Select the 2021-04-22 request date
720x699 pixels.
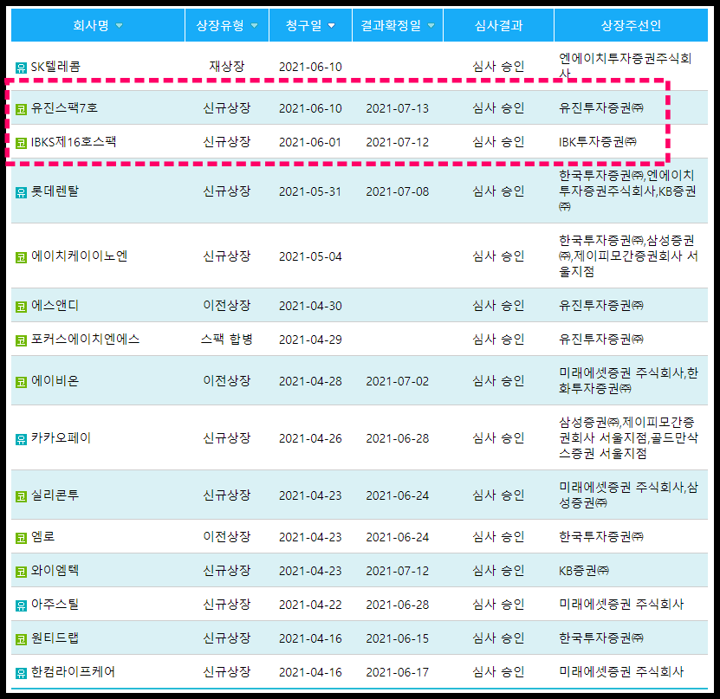[x=310, y=605]
